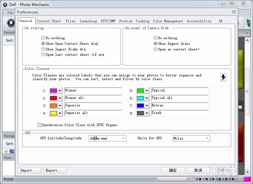This screenshot has height=184, width=253.
Task: Switch to the Launching tab
Action: (89, 21)
